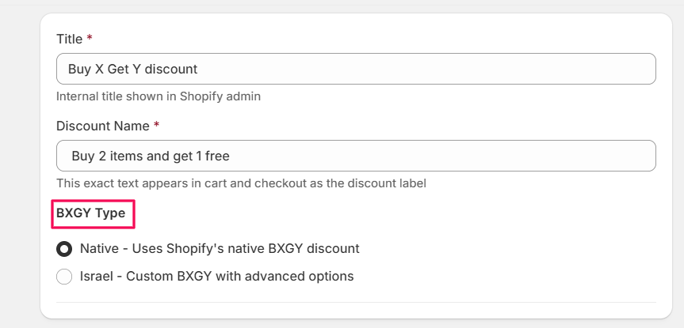Click the cart and checkout label help text

click(x=241, y=183)
